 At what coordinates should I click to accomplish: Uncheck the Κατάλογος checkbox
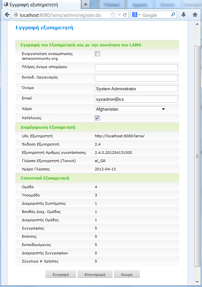click(x=97, y=118)
